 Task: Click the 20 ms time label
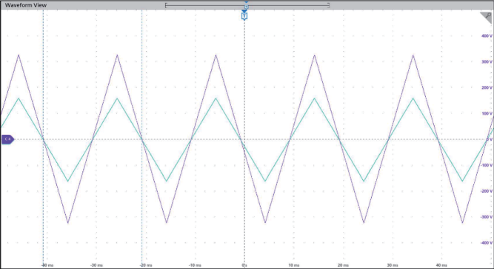click(343, 265)
